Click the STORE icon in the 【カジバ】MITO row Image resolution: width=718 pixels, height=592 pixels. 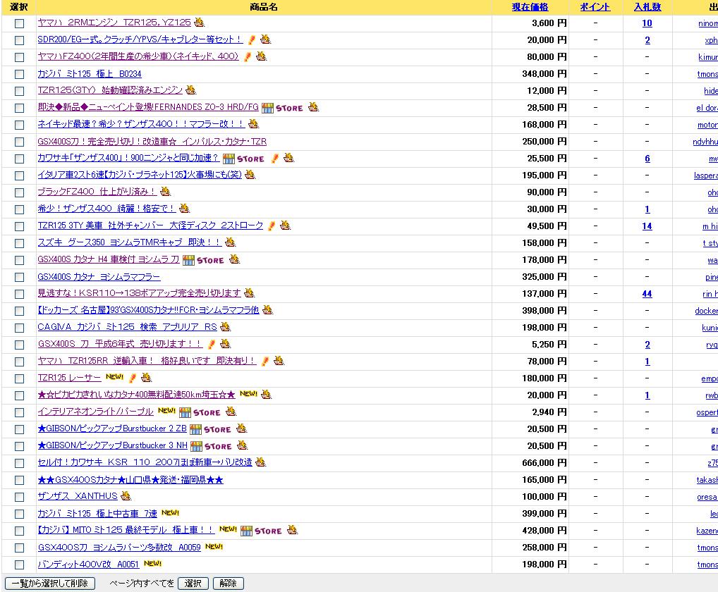pos(261,531)
